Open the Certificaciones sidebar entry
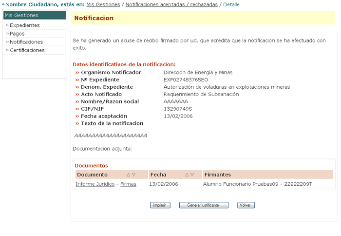 pos(27,50)
